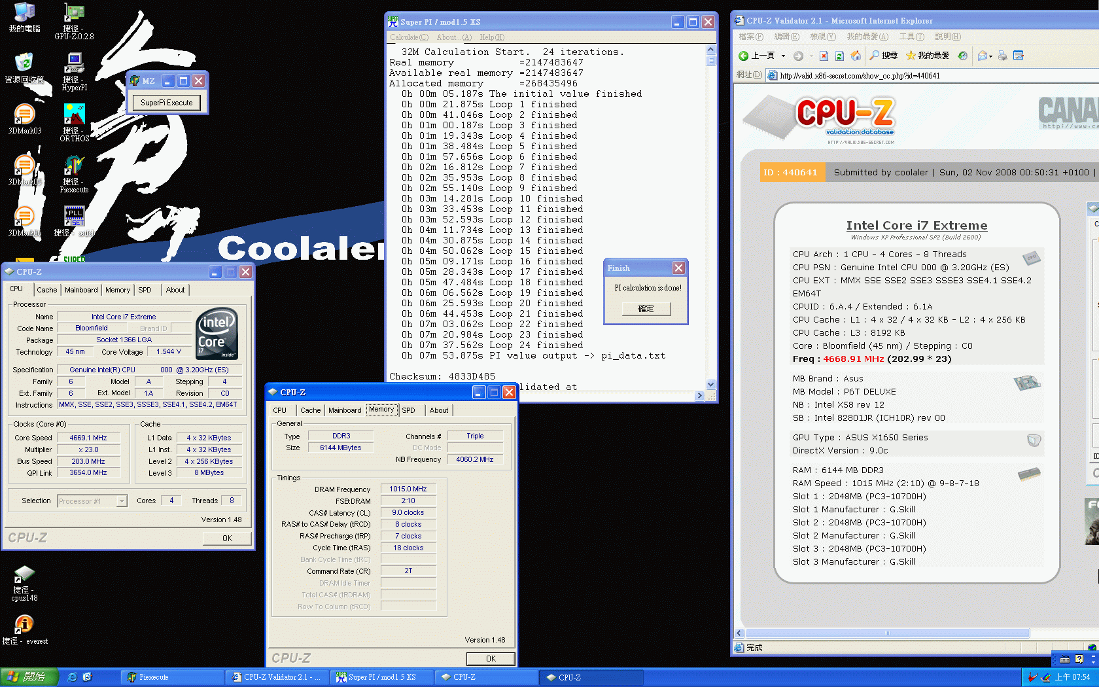The width and height of the screenshot is (1099, 687).
Task: Open SPD tab in upper CPU-Z window
Action: [145, 290]
